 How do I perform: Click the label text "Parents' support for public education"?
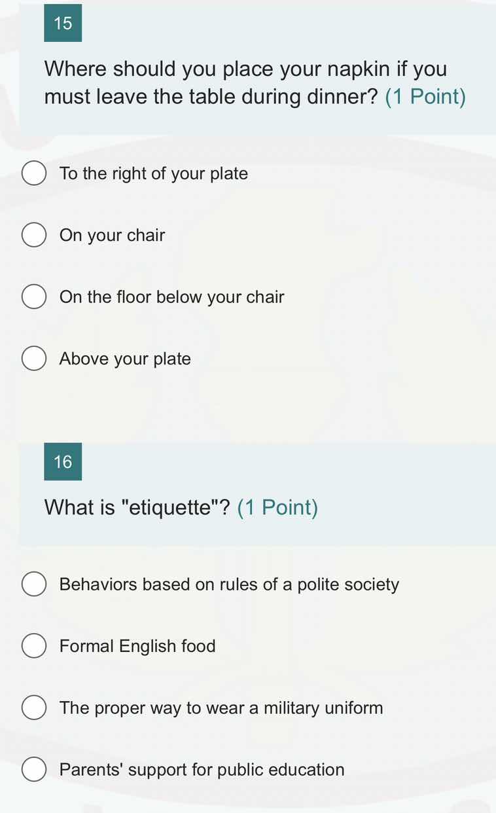click(x=202, y=769)
